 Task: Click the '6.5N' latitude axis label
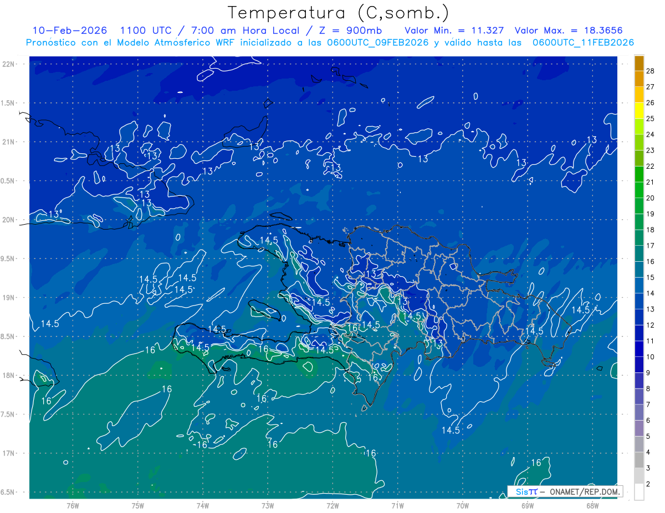coord(8,493)
